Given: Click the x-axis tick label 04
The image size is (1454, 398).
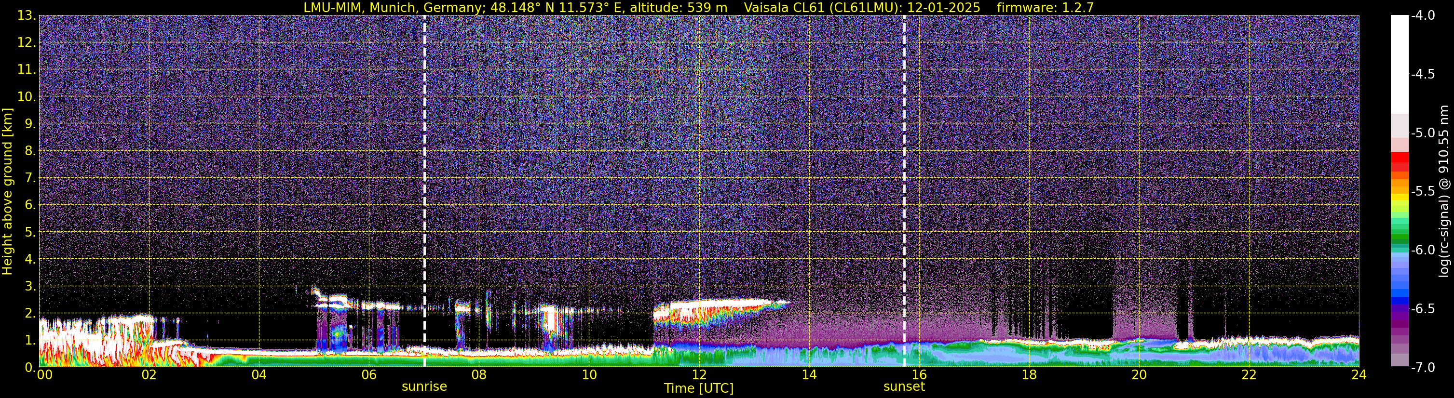Looking at the screenshot, I should 259,375.
